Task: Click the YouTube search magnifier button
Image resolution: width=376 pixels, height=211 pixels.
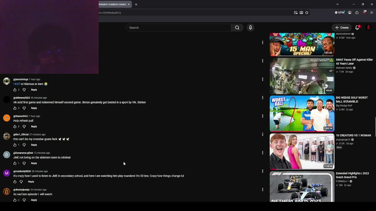Action: 237,28
